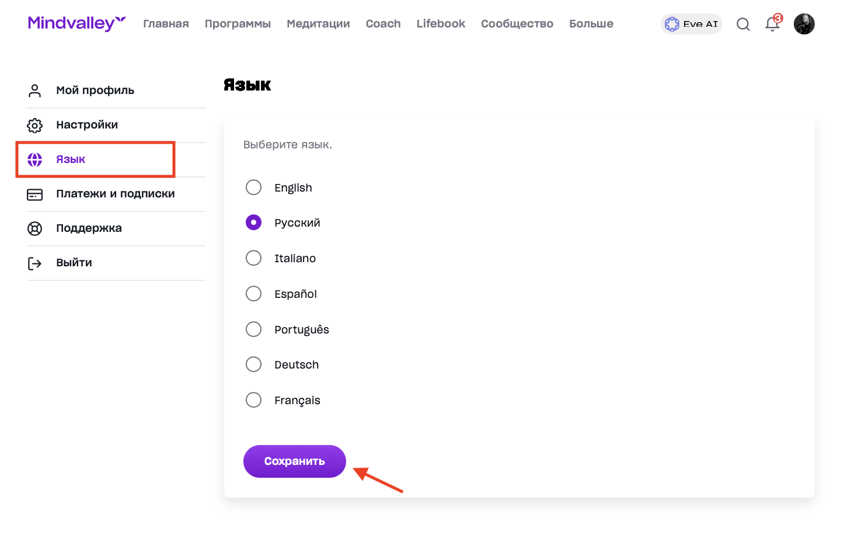This screenshot has height=535, width=858.
Task: Click the user avatar picture
Action: click(x=804, y=24)
